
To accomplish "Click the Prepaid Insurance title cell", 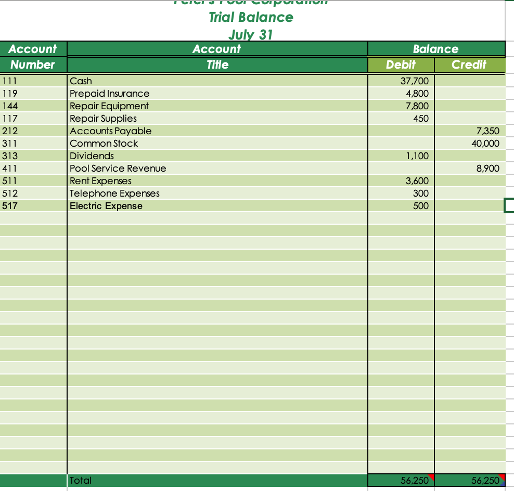I will click(x=109, y=94).
